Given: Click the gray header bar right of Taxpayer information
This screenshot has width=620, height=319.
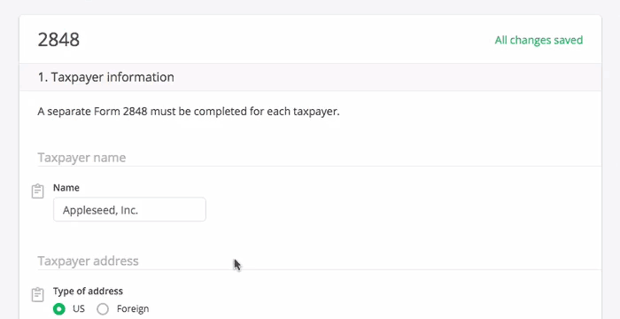Looking at the screenshot, I should tap(388, 77).
